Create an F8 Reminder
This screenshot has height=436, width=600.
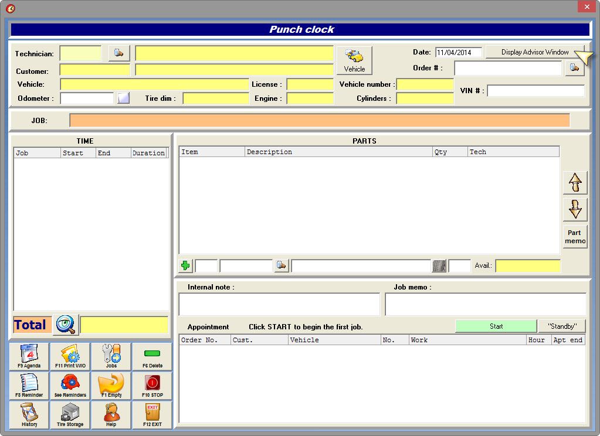pyautogui.click(x=29, y=386)
